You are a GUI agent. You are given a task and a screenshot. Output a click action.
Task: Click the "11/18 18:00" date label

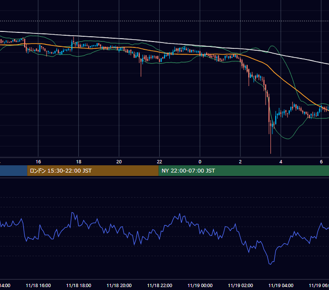pyautogui.click(x=79, y=285)
